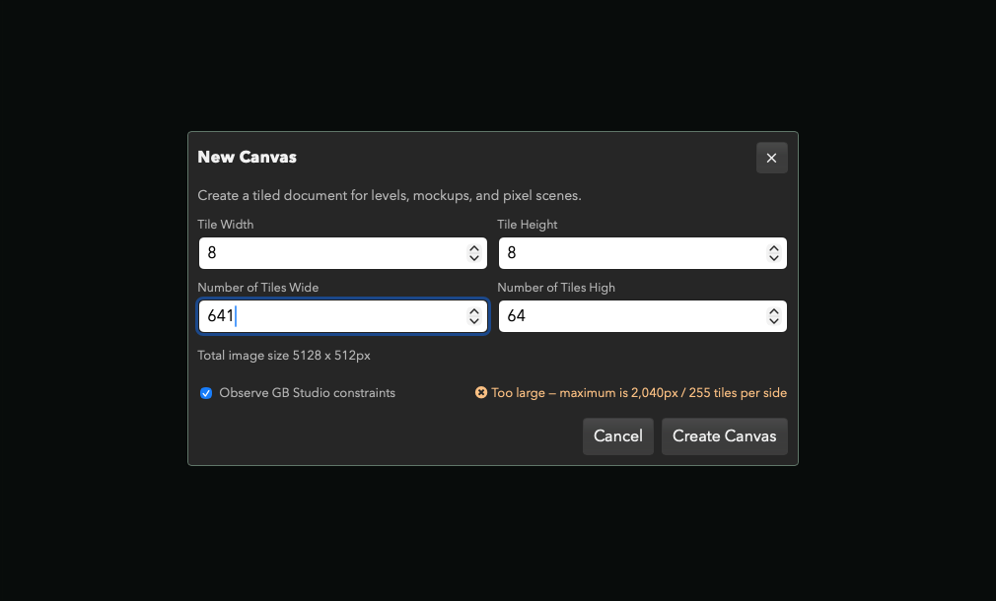Close the New Canvas dialog
The image size is (996, 601).
(x=771, y=158)
